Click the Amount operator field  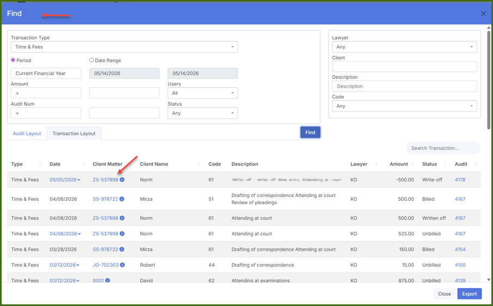pos(46,93)
